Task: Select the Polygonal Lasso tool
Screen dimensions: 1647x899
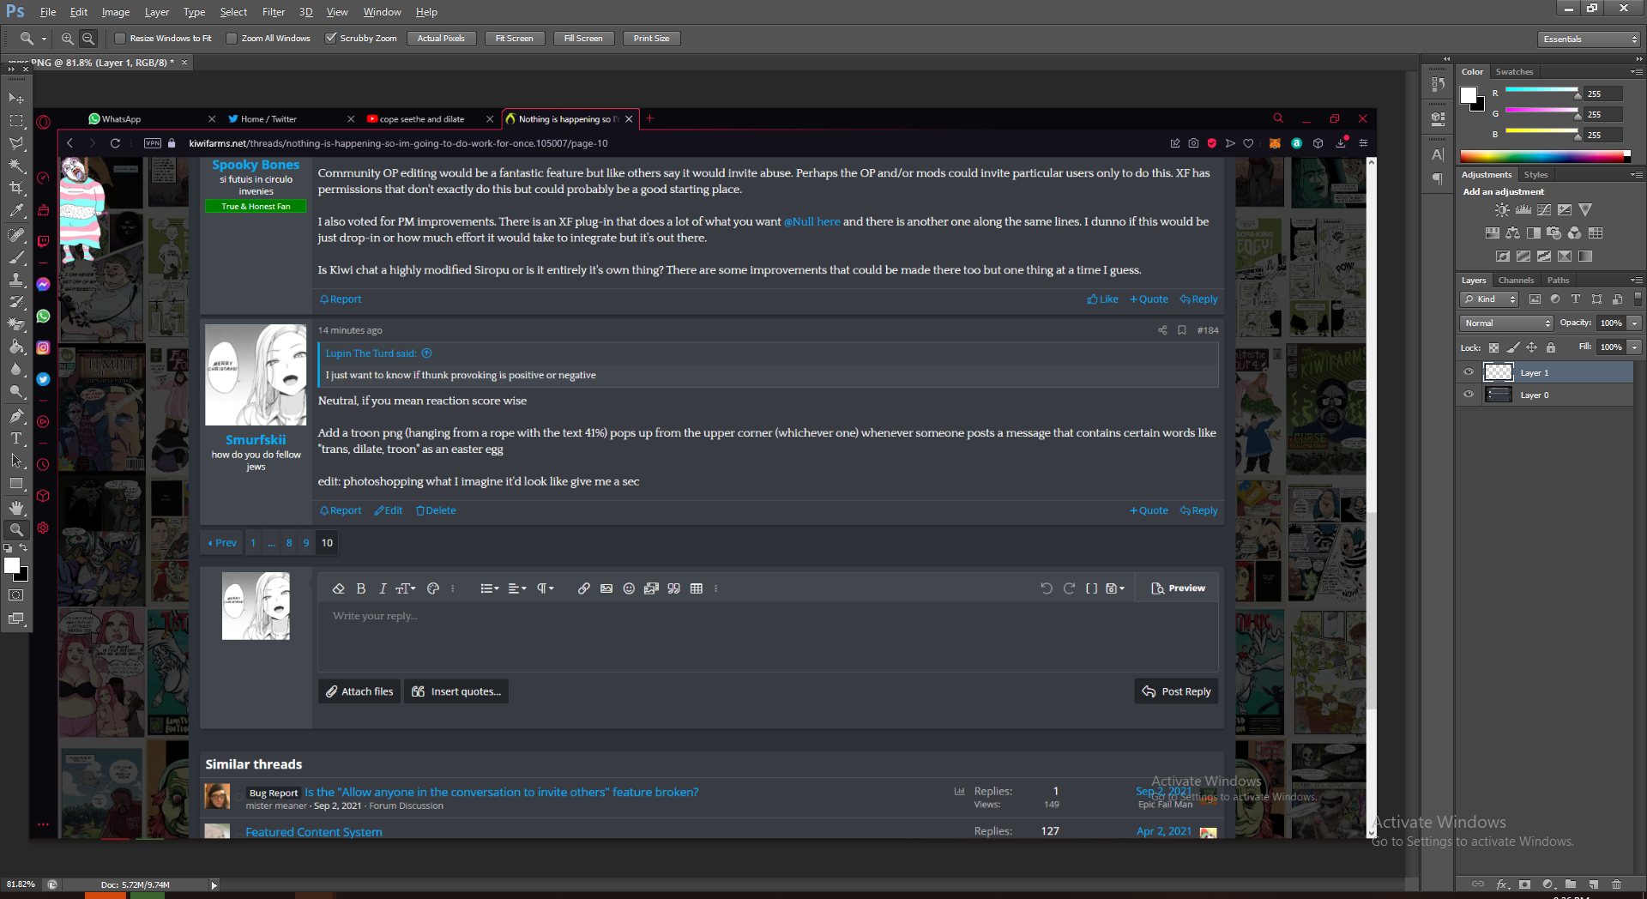Action: click(16, 143)
